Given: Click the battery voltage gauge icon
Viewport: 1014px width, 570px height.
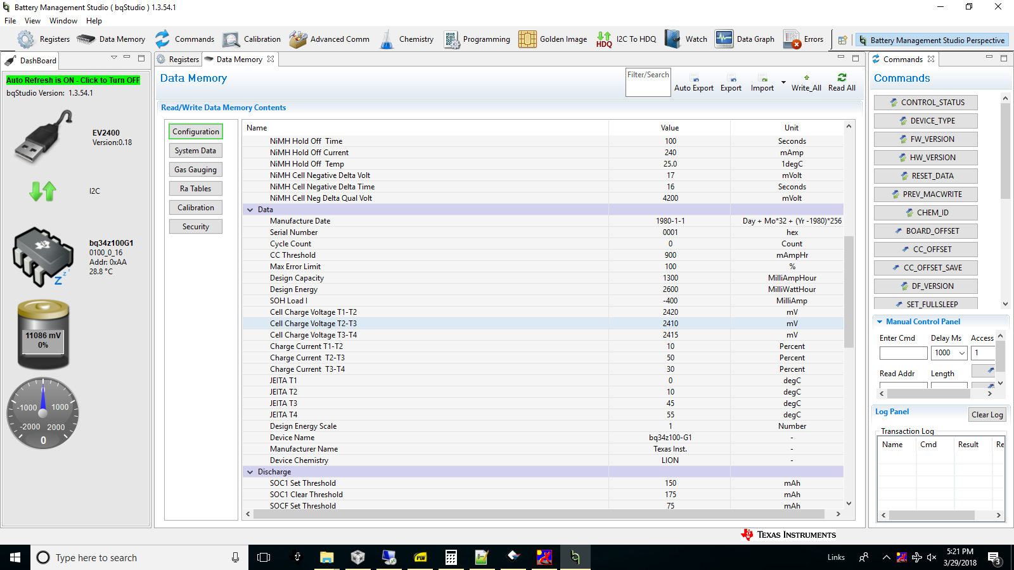Looking at the screenshot, I should [43, 335].
